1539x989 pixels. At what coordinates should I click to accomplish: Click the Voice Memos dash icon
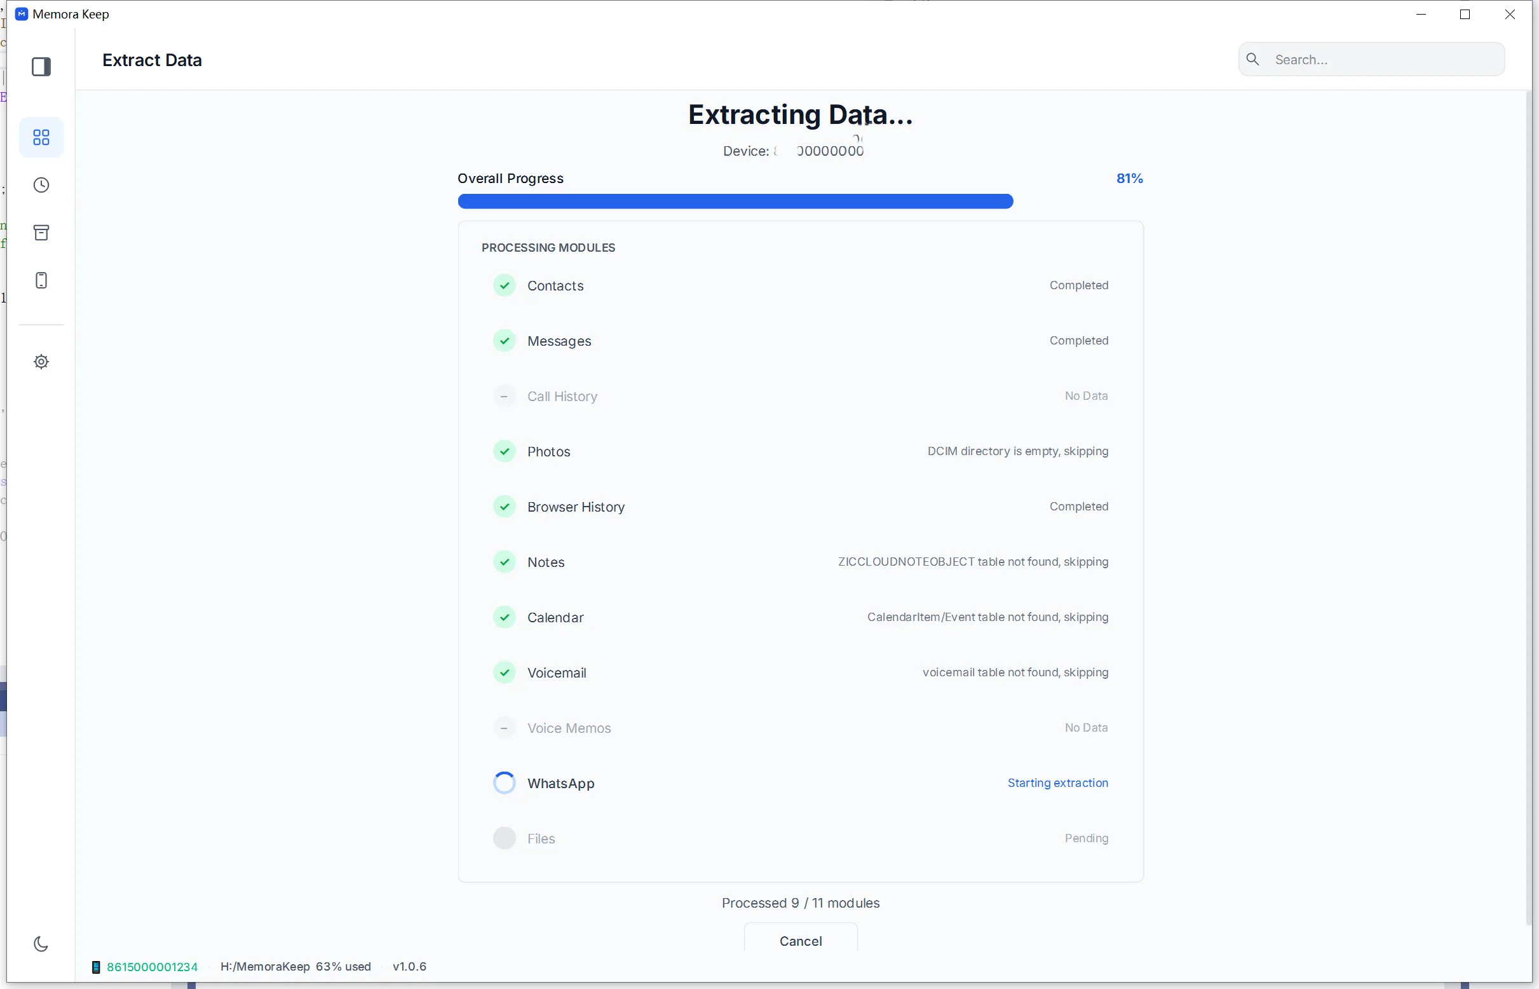click(x=505, y=728)
